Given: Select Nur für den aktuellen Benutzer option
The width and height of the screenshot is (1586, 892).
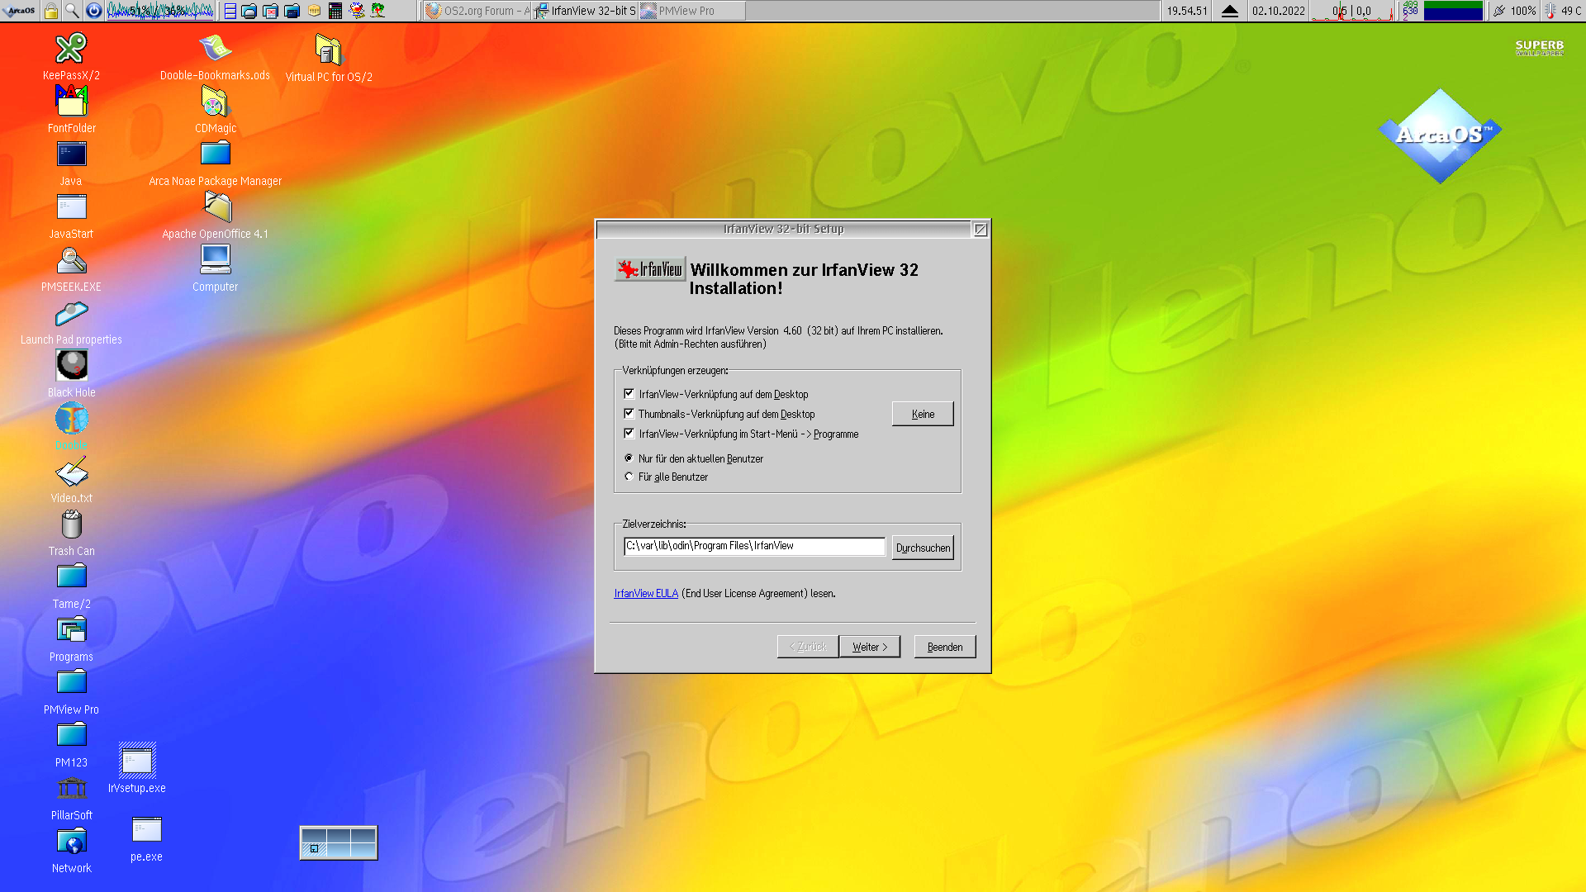Looking at the screenshot, I should 629,458.
